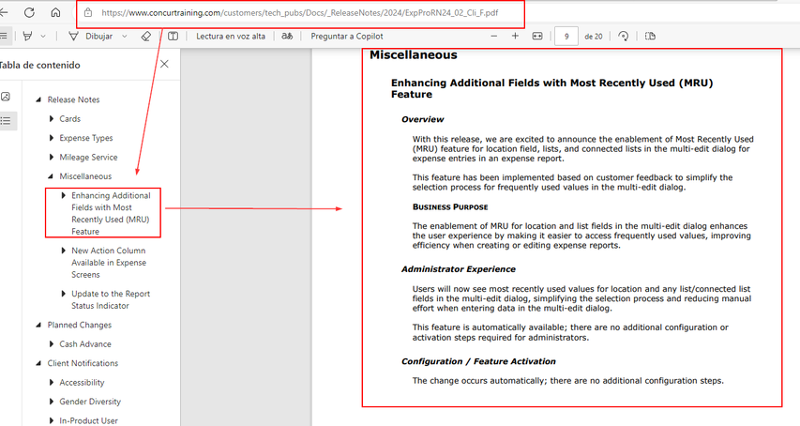This screenshot has width=800, height=426.
Task: Expand the Cash Advance arrow
Action: tap(51, 344)
